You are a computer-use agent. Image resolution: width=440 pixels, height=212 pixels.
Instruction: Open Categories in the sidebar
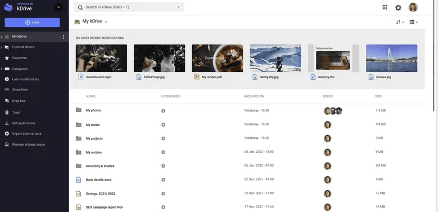click(20, 69)
